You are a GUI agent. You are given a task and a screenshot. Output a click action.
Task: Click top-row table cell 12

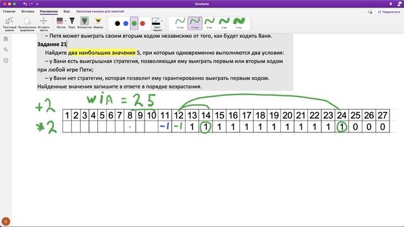178,115
